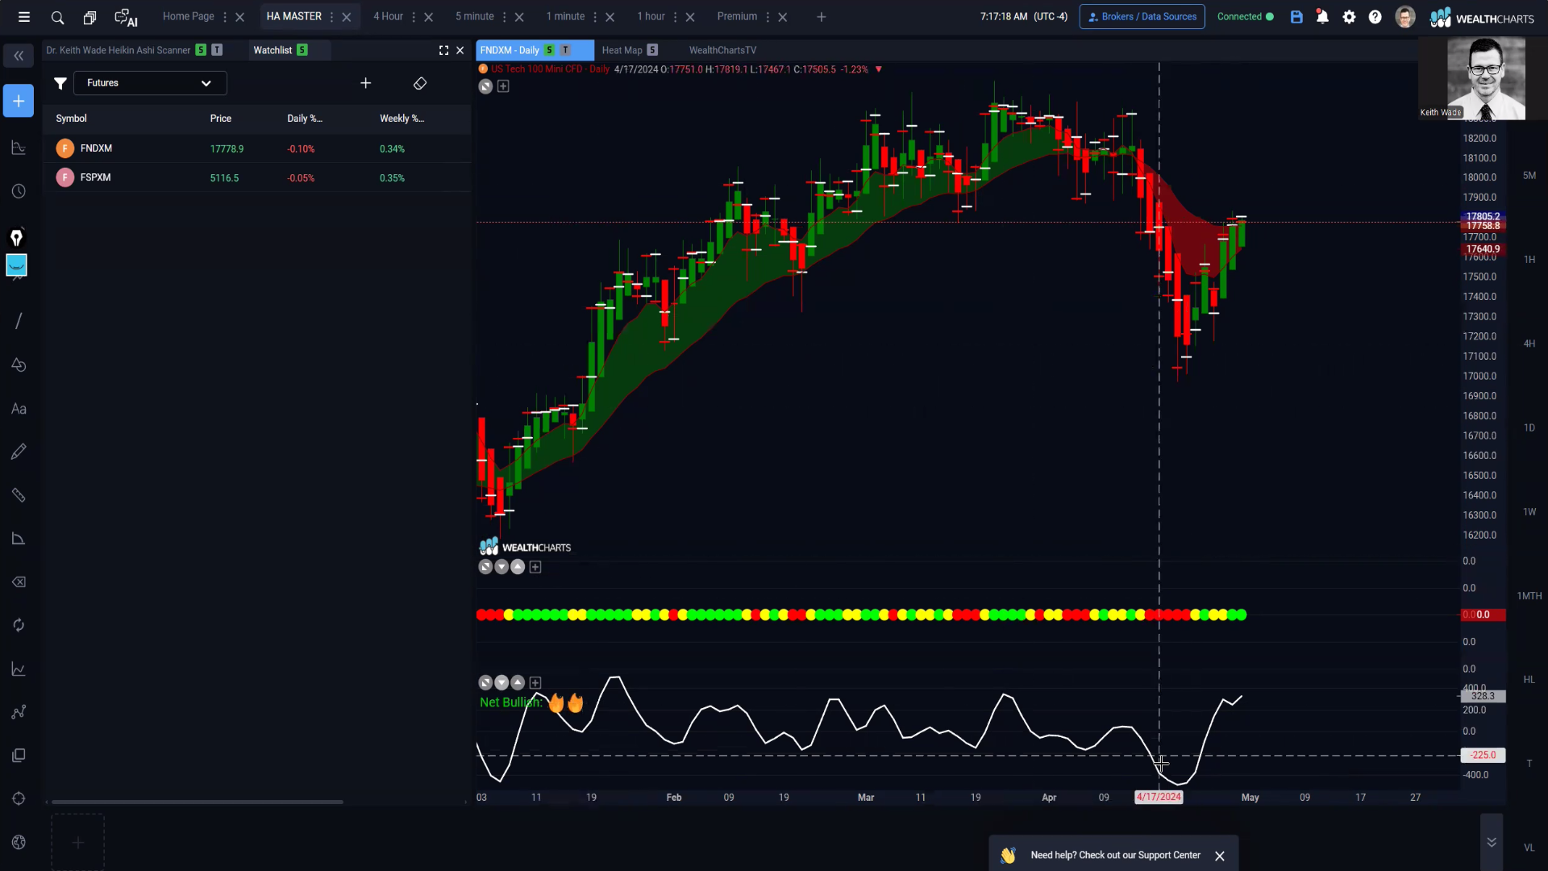Click the save workspace icon
This screenshot has width=1548, height=871.
tap(1296, 17)
